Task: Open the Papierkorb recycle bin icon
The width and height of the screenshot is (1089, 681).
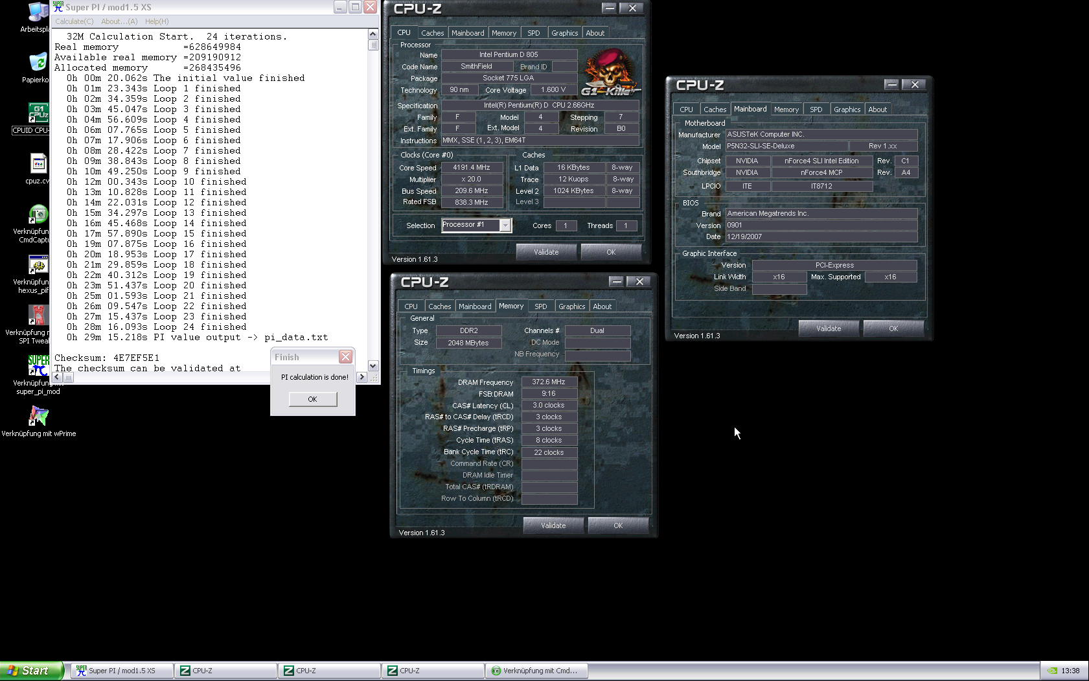Action: pyautogui.click(x=38, y=62)
